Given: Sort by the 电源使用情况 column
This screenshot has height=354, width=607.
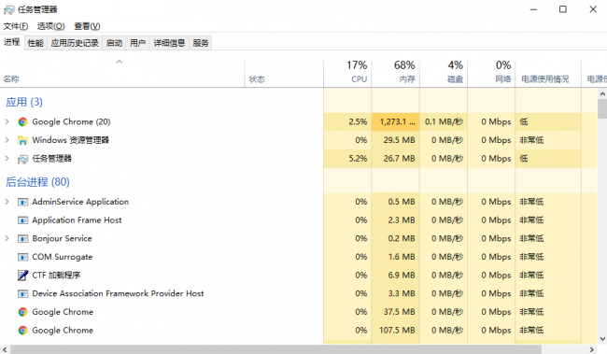Looking at the screenshot, I should point(548,73).
